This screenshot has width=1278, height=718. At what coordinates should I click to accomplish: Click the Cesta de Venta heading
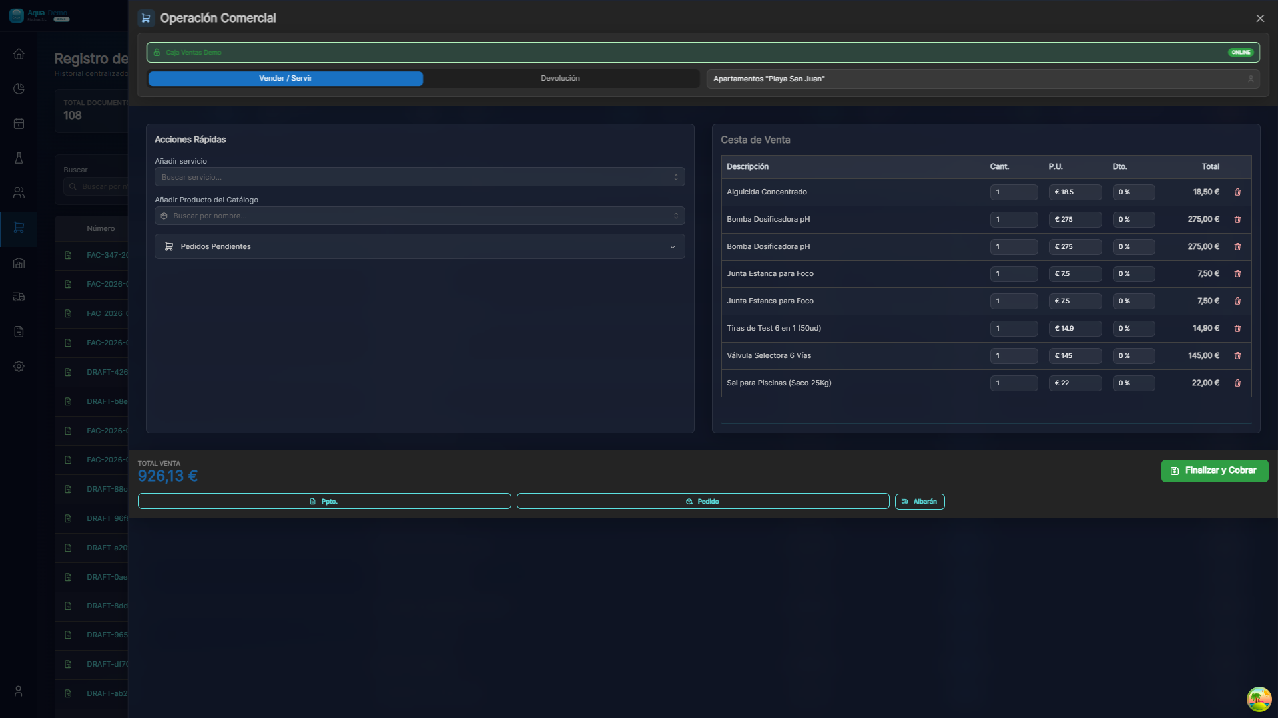pos(755,140)
